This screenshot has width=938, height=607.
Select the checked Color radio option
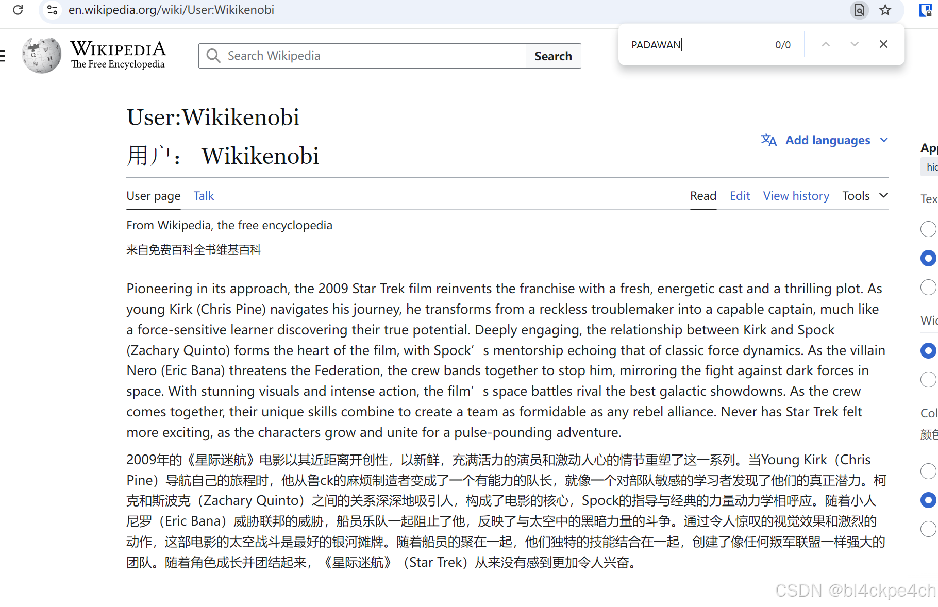pyautogui.click(x=928, y=500)
